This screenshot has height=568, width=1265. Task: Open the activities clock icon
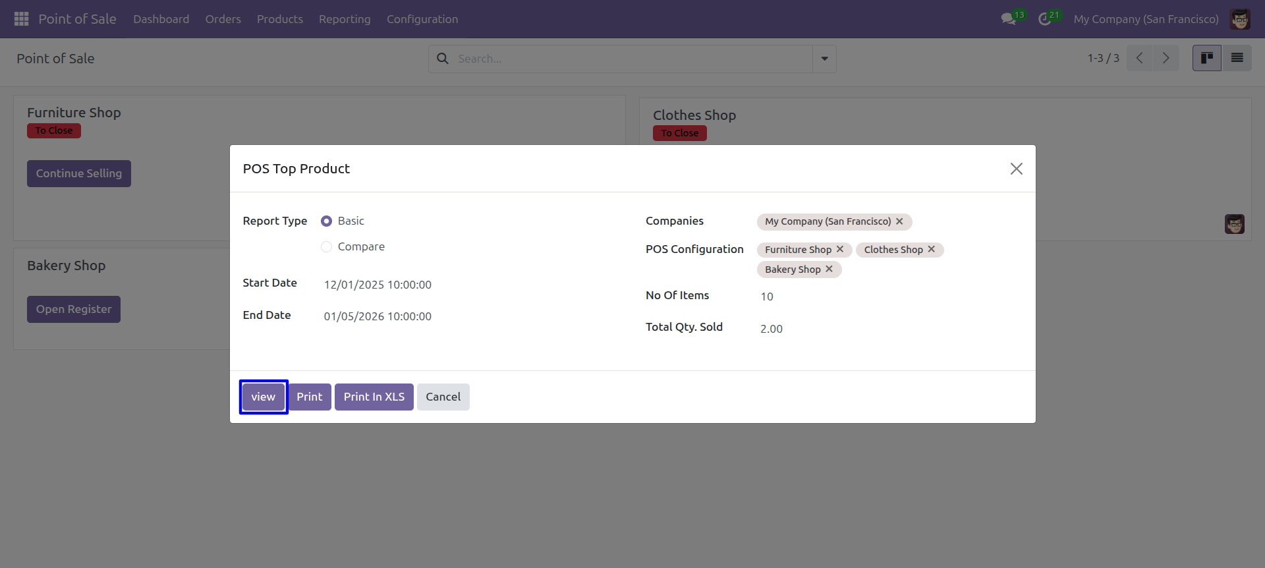1044,19
